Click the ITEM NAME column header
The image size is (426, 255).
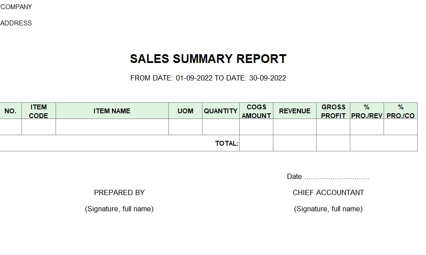112,111
